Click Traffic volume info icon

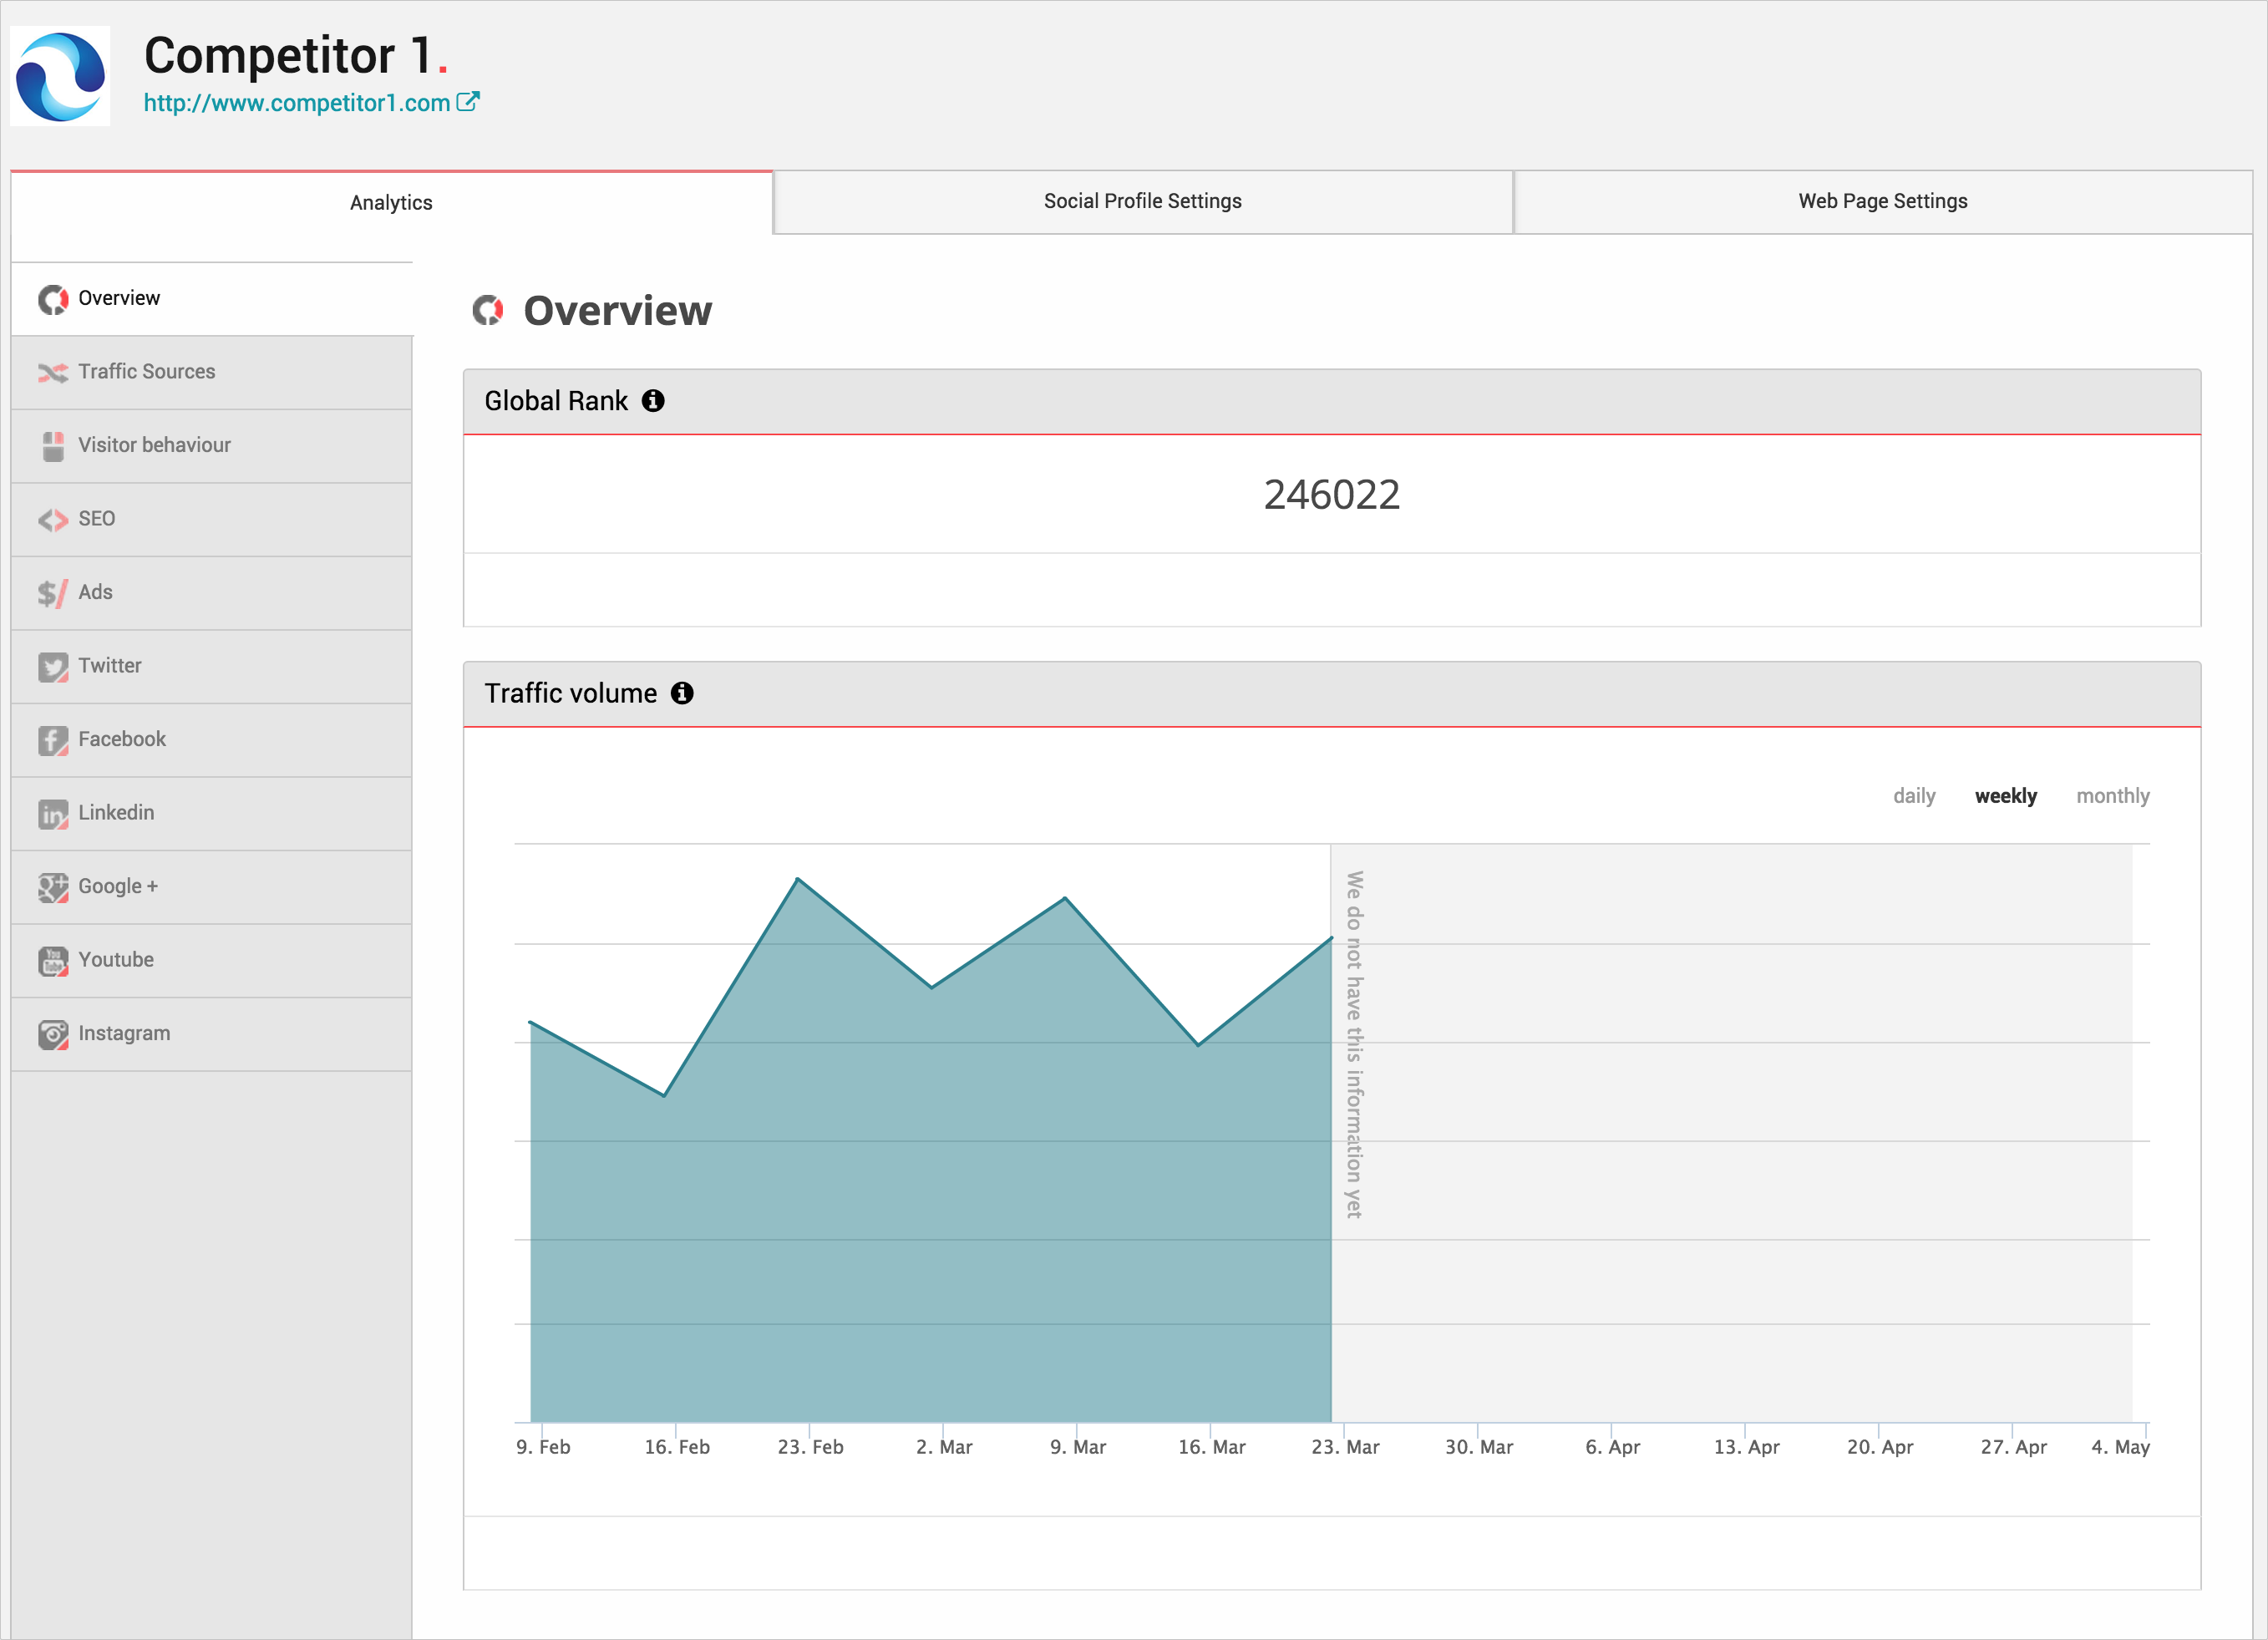(682, 693)
